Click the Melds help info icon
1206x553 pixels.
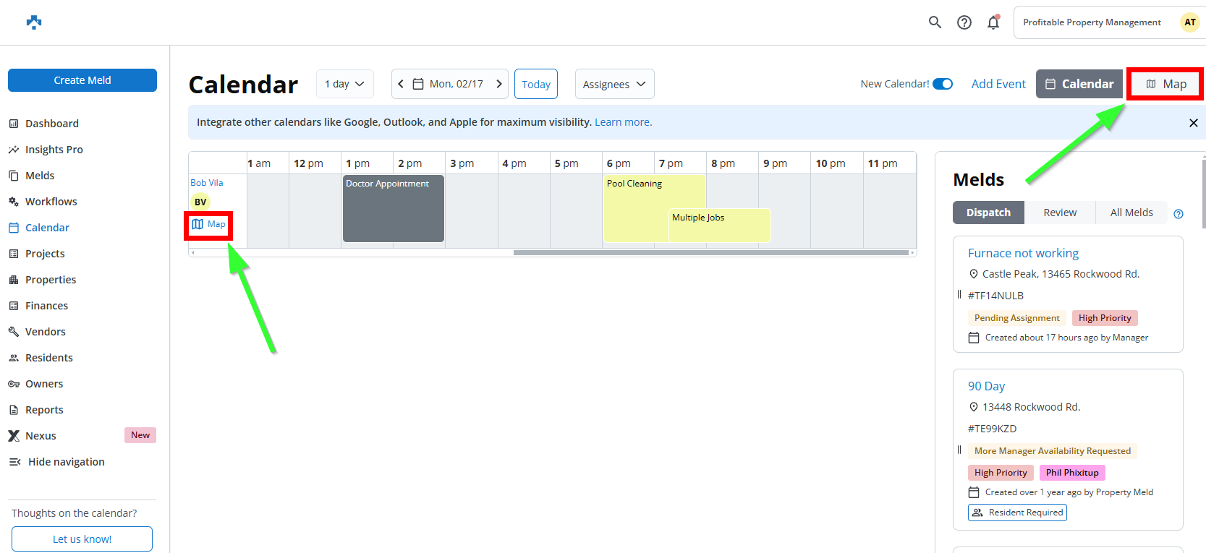pos(1178,214)
